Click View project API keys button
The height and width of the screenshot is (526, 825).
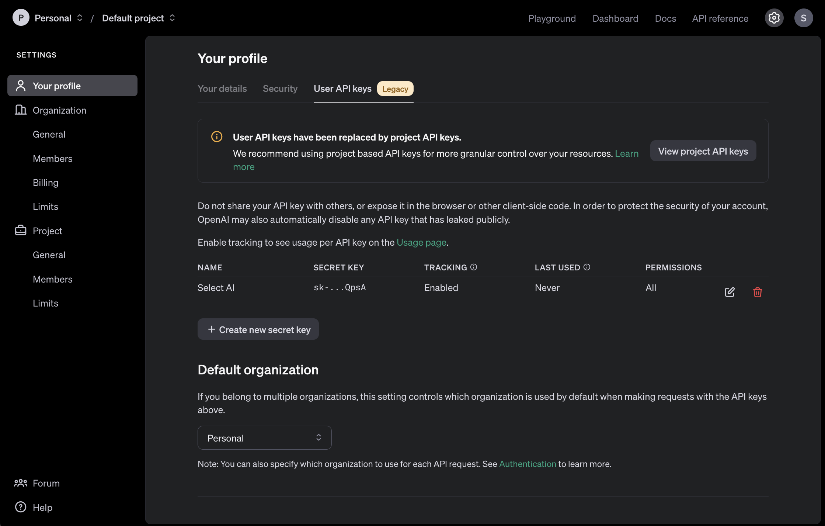(703, 151)
